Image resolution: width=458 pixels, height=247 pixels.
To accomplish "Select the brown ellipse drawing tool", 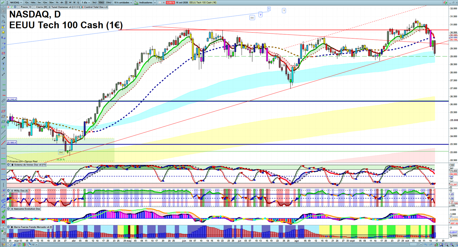I will [x=3, y=116].
